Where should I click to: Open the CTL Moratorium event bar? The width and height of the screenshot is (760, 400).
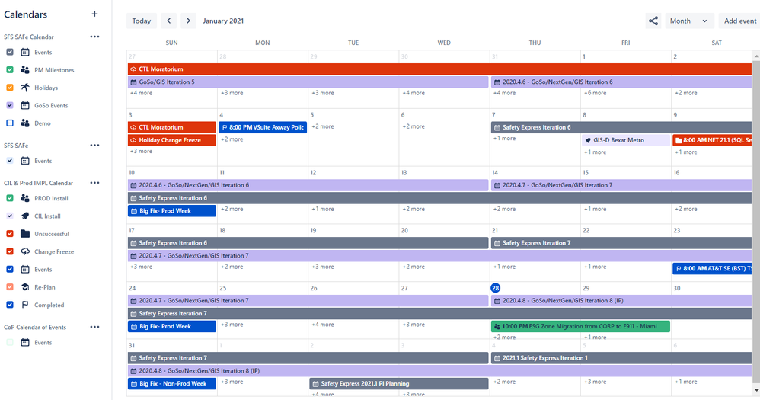click(440, 69)
